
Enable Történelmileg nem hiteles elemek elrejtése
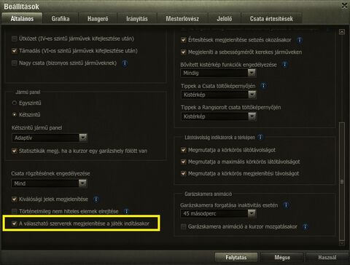pos(15,211)
